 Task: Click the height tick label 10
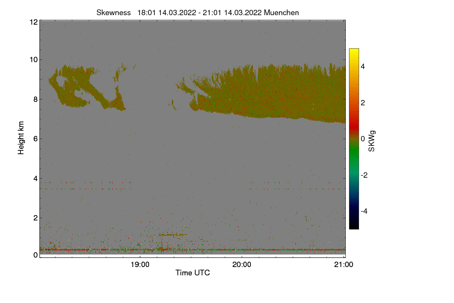(x=33, y=59)
